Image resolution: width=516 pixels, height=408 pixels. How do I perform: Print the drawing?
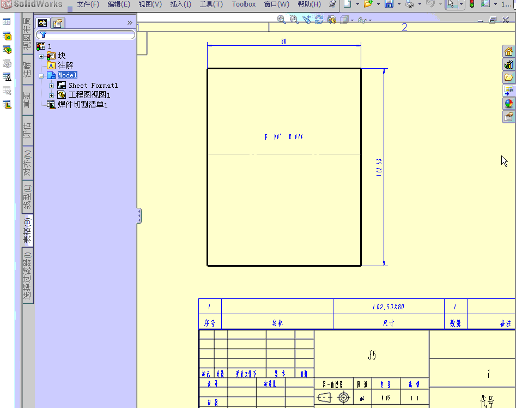point(409,4)
